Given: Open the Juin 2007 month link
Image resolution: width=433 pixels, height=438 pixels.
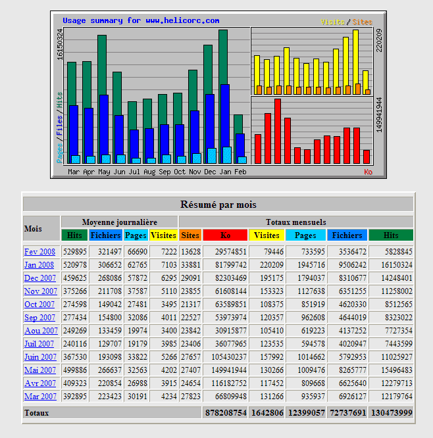Looking at the screenshot, I should click(x=40, y=356).
